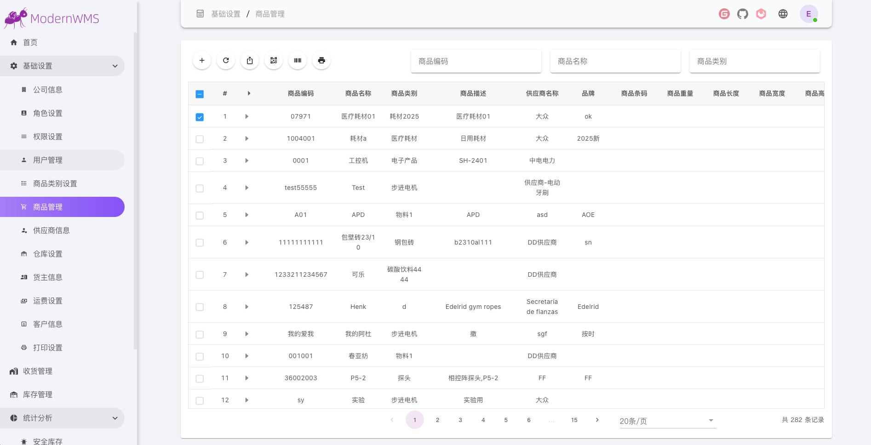
Task: Expand the detail row for product 0001
Action: [x=247, y=161]
